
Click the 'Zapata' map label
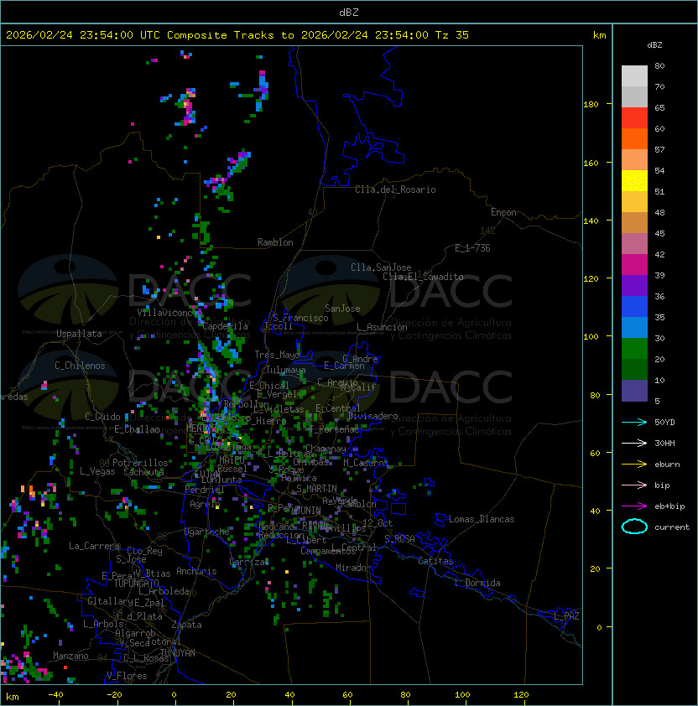click(x=186, y=625)
